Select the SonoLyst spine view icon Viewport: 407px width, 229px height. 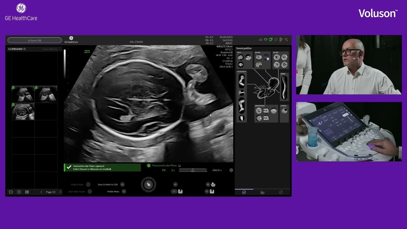[x=284, y=87]
